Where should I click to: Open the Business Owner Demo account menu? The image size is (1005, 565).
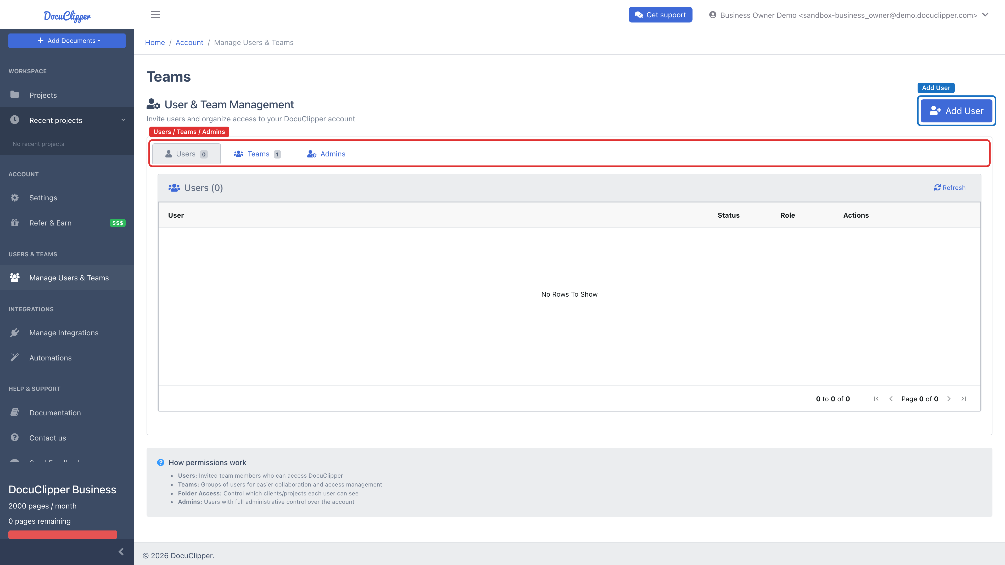point(848,15)
